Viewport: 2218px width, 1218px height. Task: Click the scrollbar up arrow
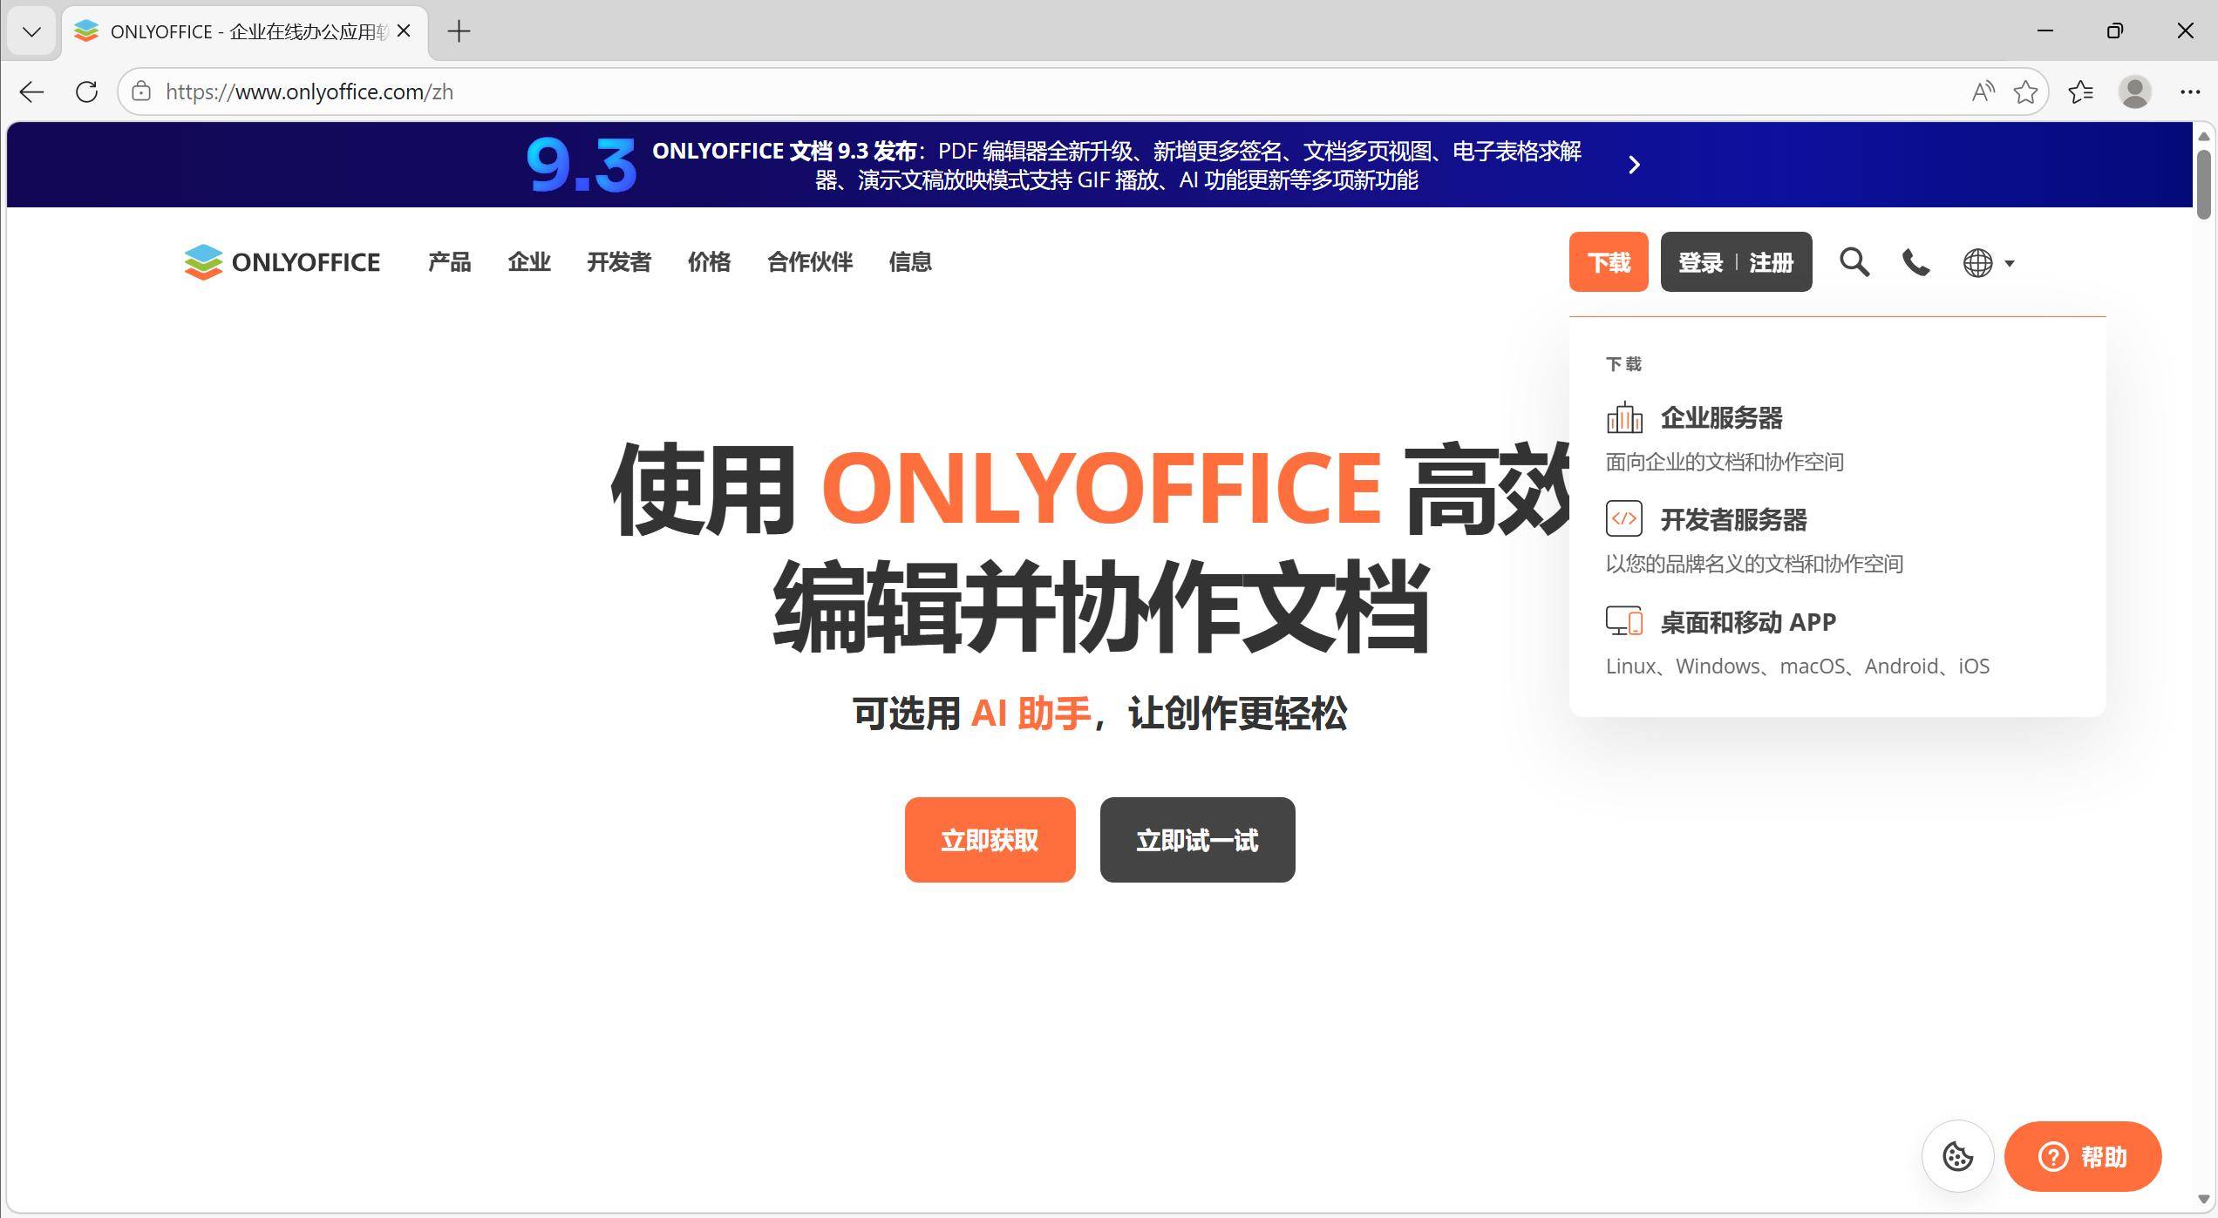click(2204, 136)
